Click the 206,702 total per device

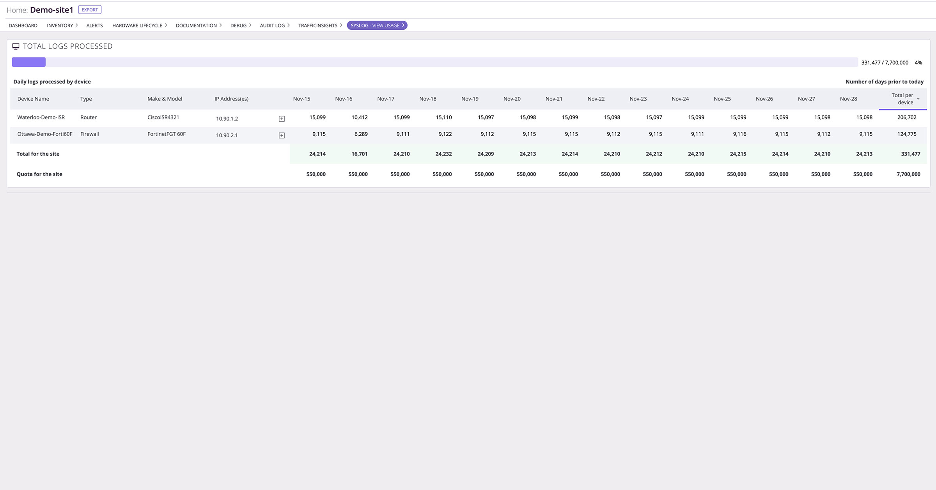(x=907, y=117)
